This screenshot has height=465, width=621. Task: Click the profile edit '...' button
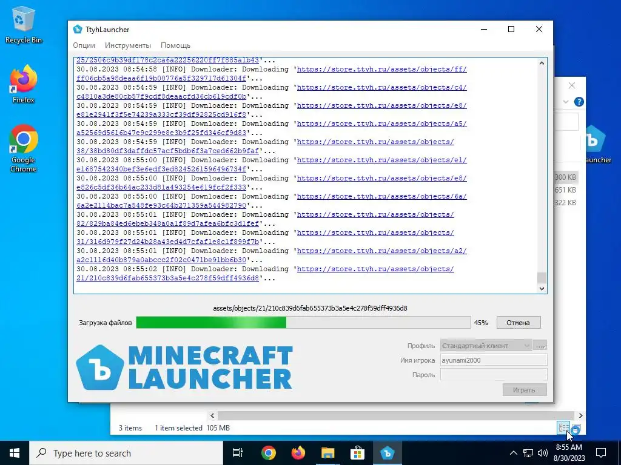(540, 346)
